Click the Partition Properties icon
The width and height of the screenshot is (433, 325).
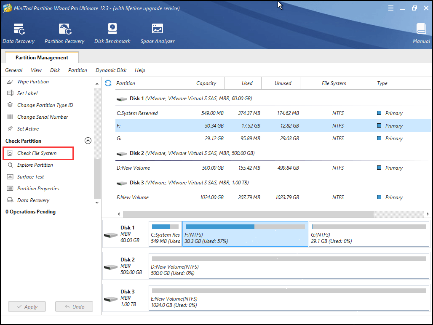click(x=10, y=189)
